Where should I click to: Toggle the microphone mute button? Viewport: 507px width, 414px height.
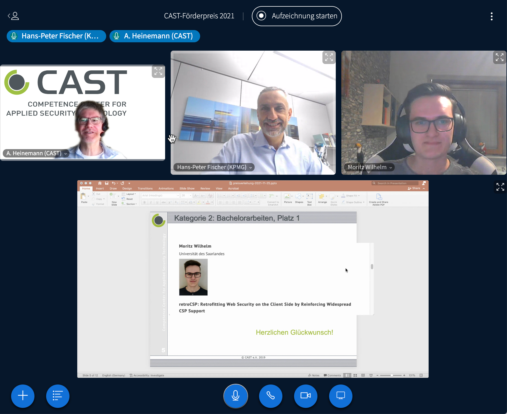tap(235, 396)
